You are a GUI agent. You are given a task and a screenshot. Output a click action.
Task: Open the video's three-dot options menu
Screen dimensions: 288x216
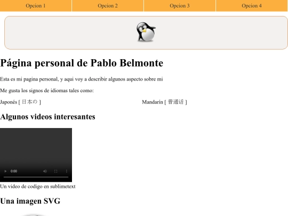coord(67,171)
